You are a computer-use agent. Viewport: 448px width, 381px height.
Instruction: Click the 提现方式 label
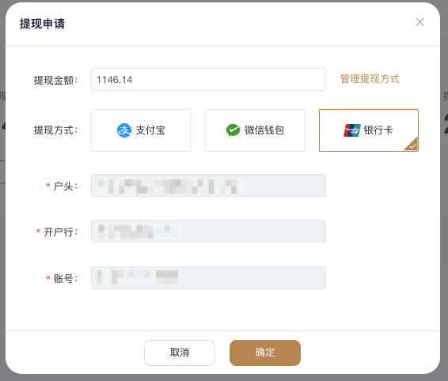click(x=55, y=130)
